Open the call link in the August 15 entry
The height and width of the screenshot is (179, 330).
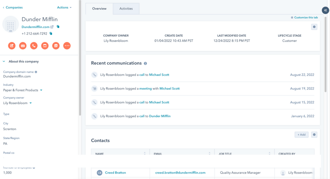[x=142, y=102]
